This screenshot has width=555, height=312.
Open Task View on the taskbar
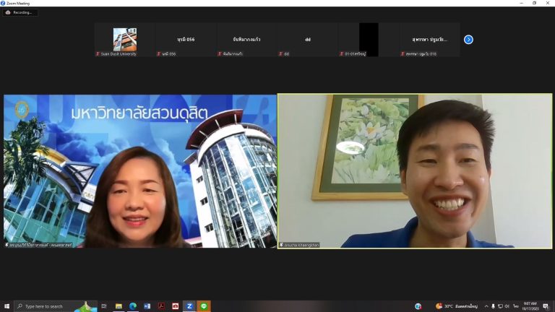pos(104,306)
